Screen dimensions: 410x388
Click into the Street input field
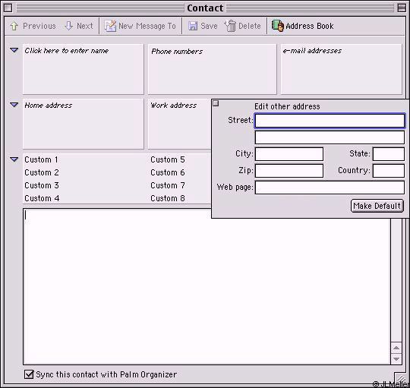[330, 121]
